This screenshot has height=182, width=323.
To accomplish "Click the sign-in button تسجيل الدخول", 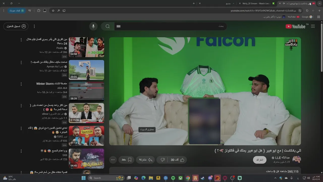I will click(16, 26).
